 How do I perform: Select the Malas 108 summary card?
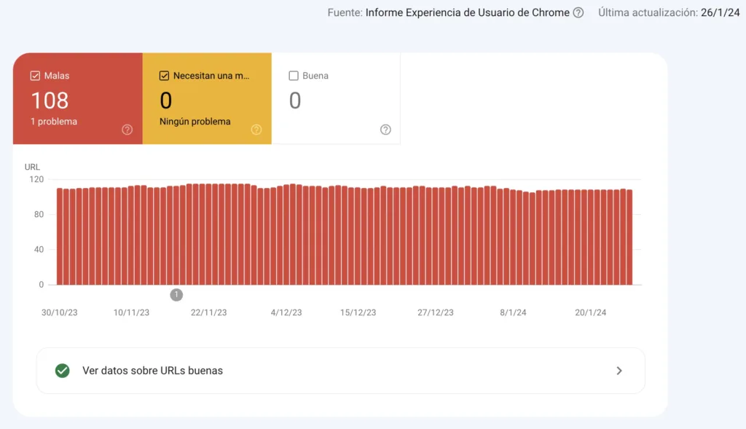click(78, 98)
